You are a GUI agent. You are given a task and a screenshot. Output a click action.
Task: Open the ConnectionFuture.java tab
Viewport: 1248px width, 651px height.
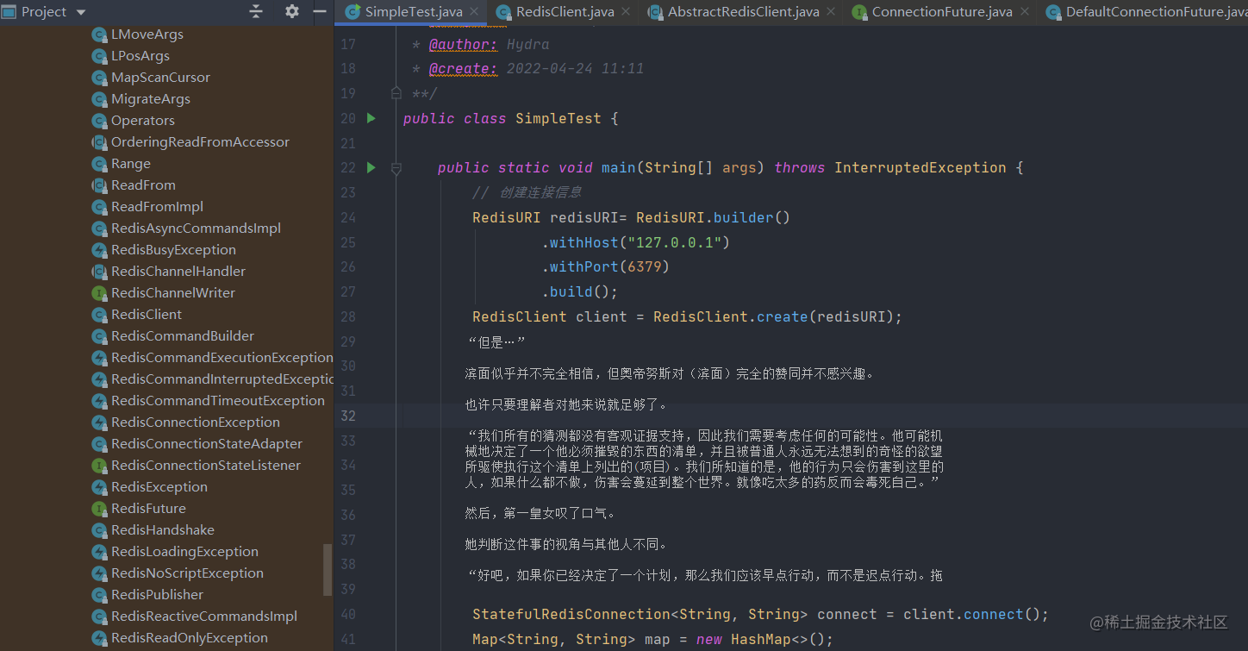[x=942, y=12]
